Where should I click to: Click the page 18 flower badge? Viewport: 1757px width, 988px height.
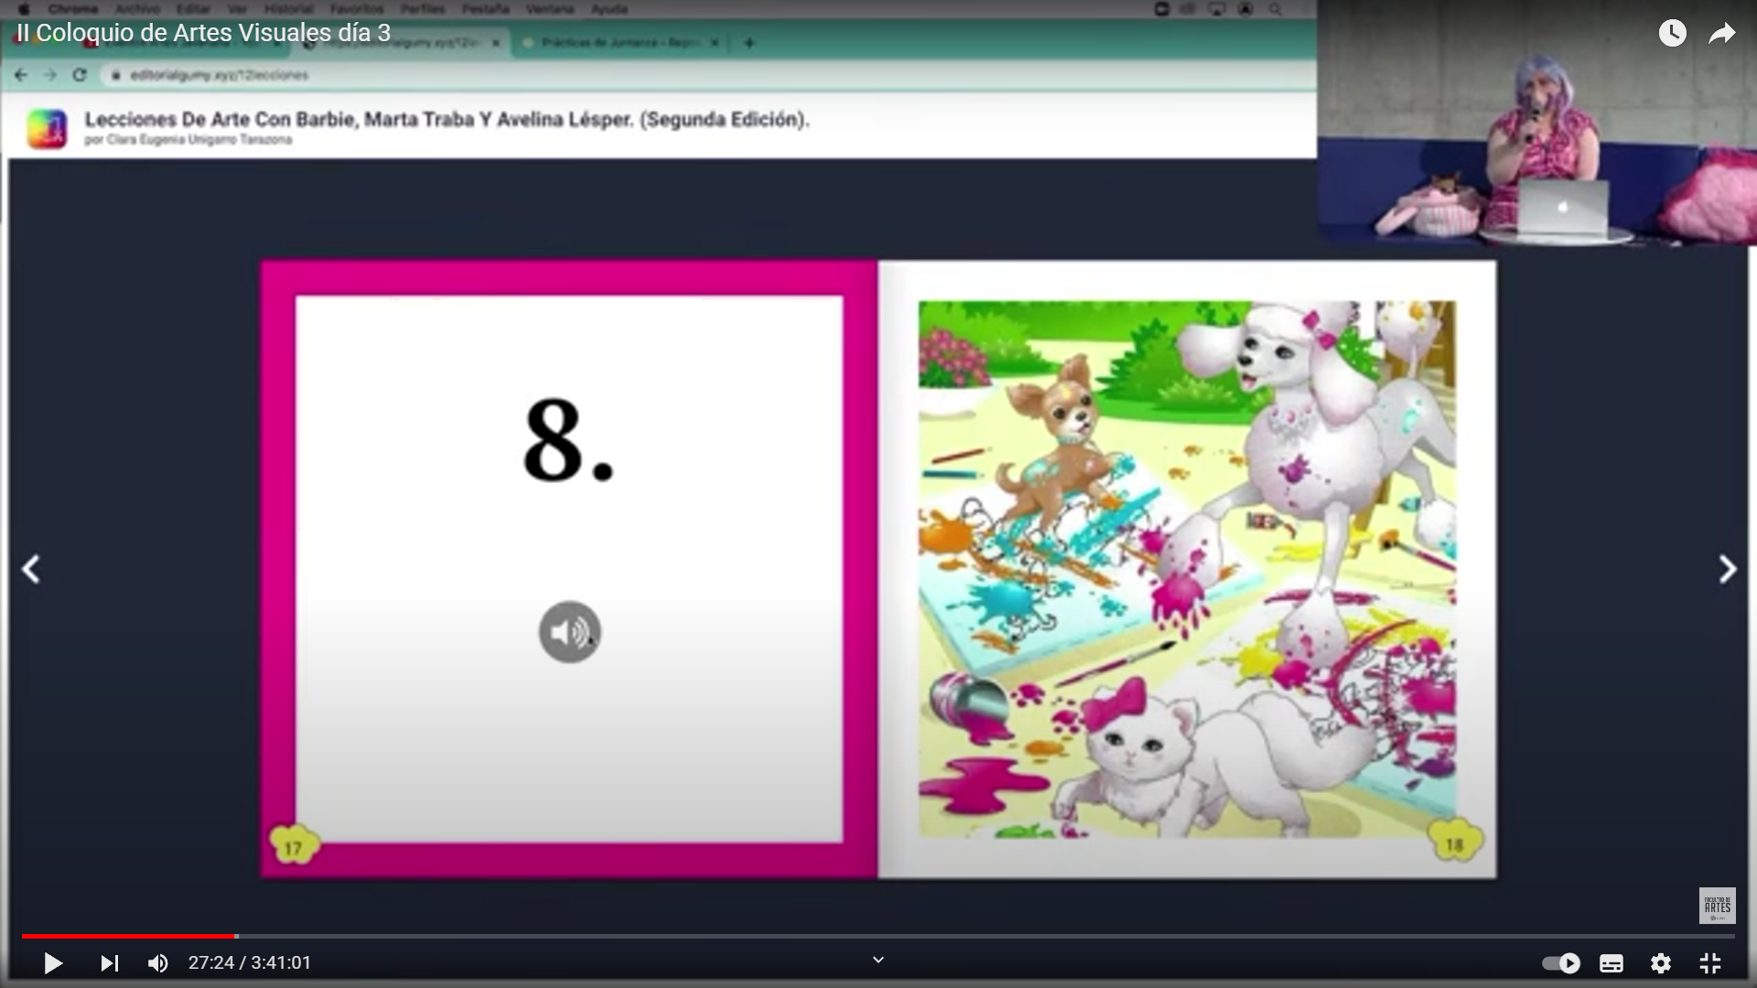[x=1454, y=842]
